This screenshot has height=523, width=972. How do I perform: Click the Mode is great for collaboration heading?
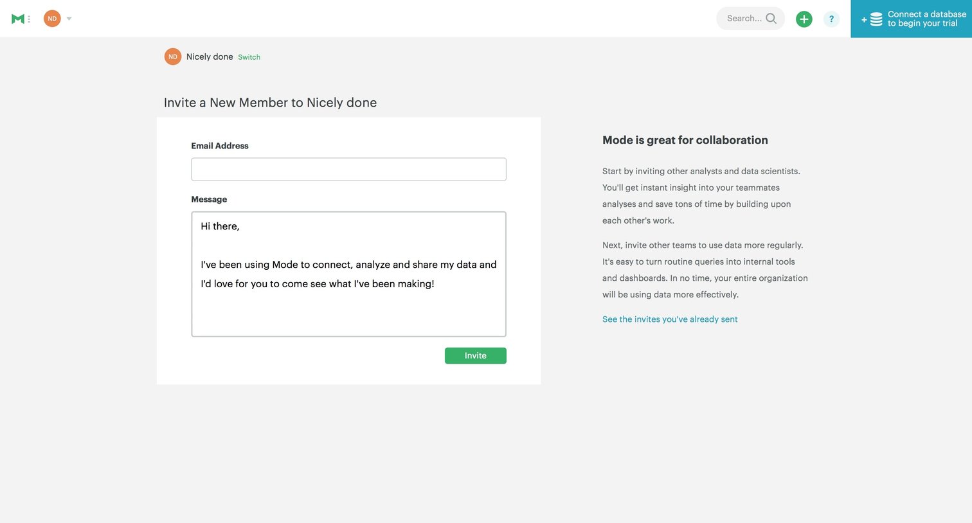coord(685,140)
